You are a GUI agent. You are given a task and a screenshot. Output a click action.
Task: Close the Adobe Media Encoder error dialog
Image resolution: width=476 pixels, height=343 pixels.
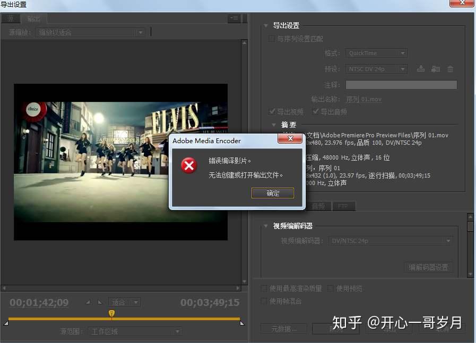coord(290,138)
